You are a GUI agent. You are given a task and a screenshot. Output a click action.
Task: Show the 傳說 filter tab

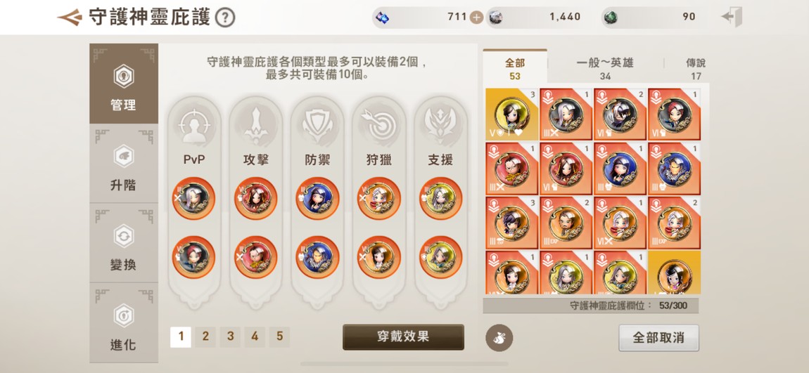pos(696,69)
